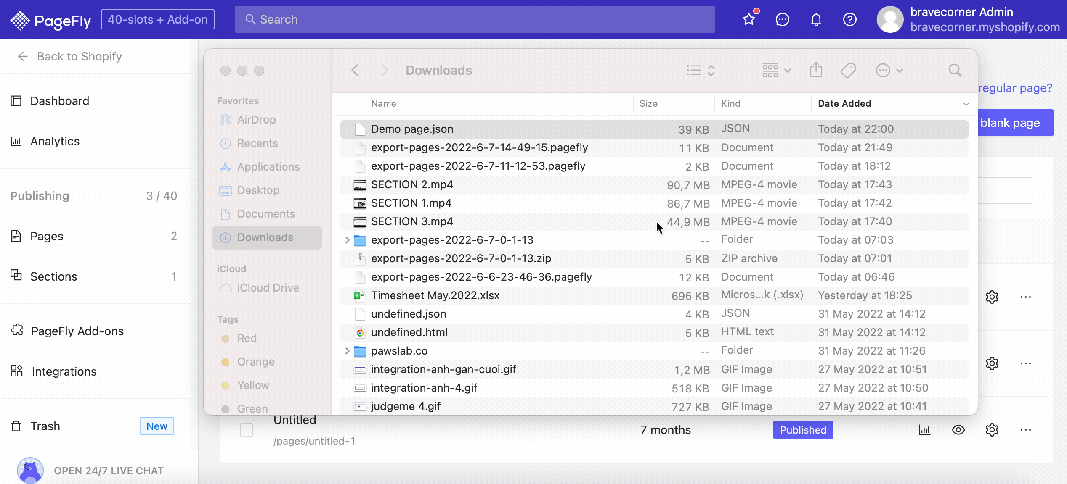Select Downloads in Finder sidebar
The width and height of the screenshot is (1067, 484).
pos(267,237)
